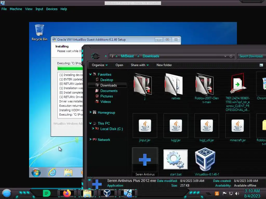Open Windows Explorer in VM taskbar
The image size is (266, 199).
click(68, 173)
